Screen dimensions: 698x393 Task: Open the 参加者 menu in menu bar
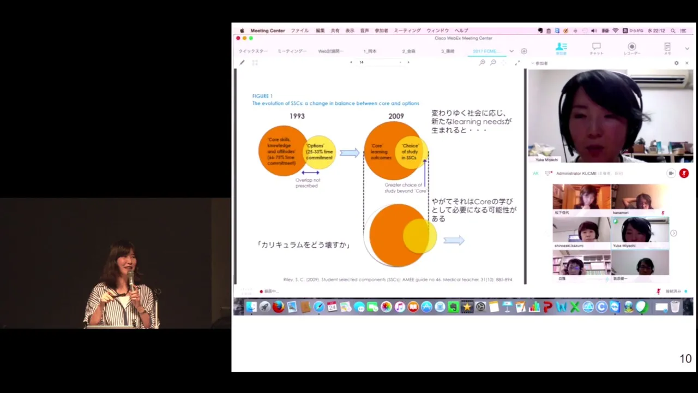pyautogui.click(x=381, y=31)
